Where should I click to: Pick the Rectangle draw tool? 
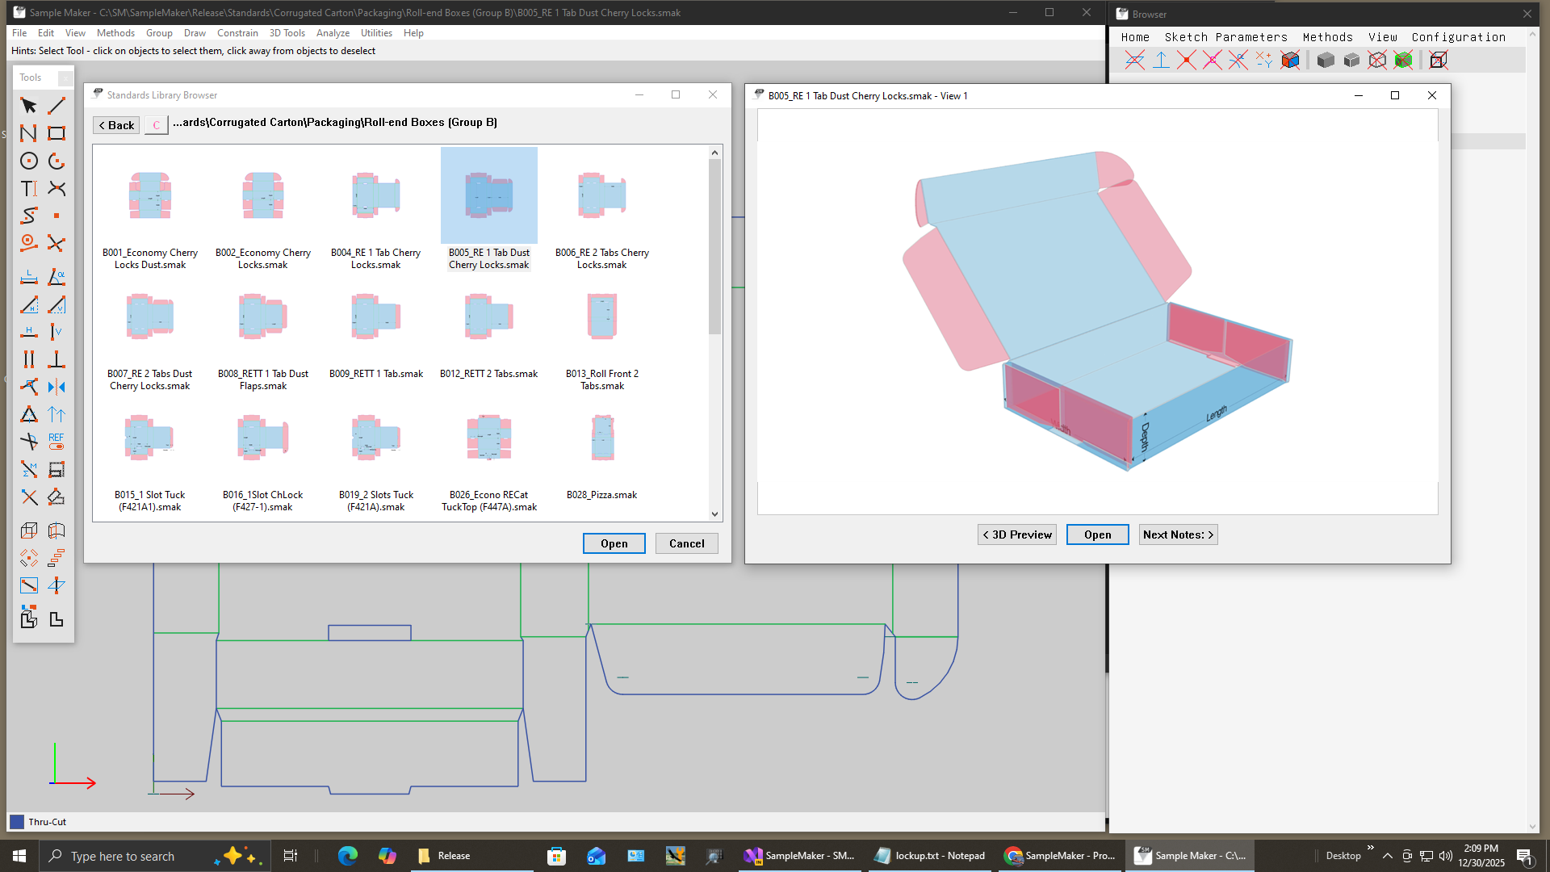click(x=57, y=133)
